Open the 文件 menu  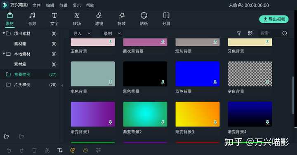tap(36, 5)
